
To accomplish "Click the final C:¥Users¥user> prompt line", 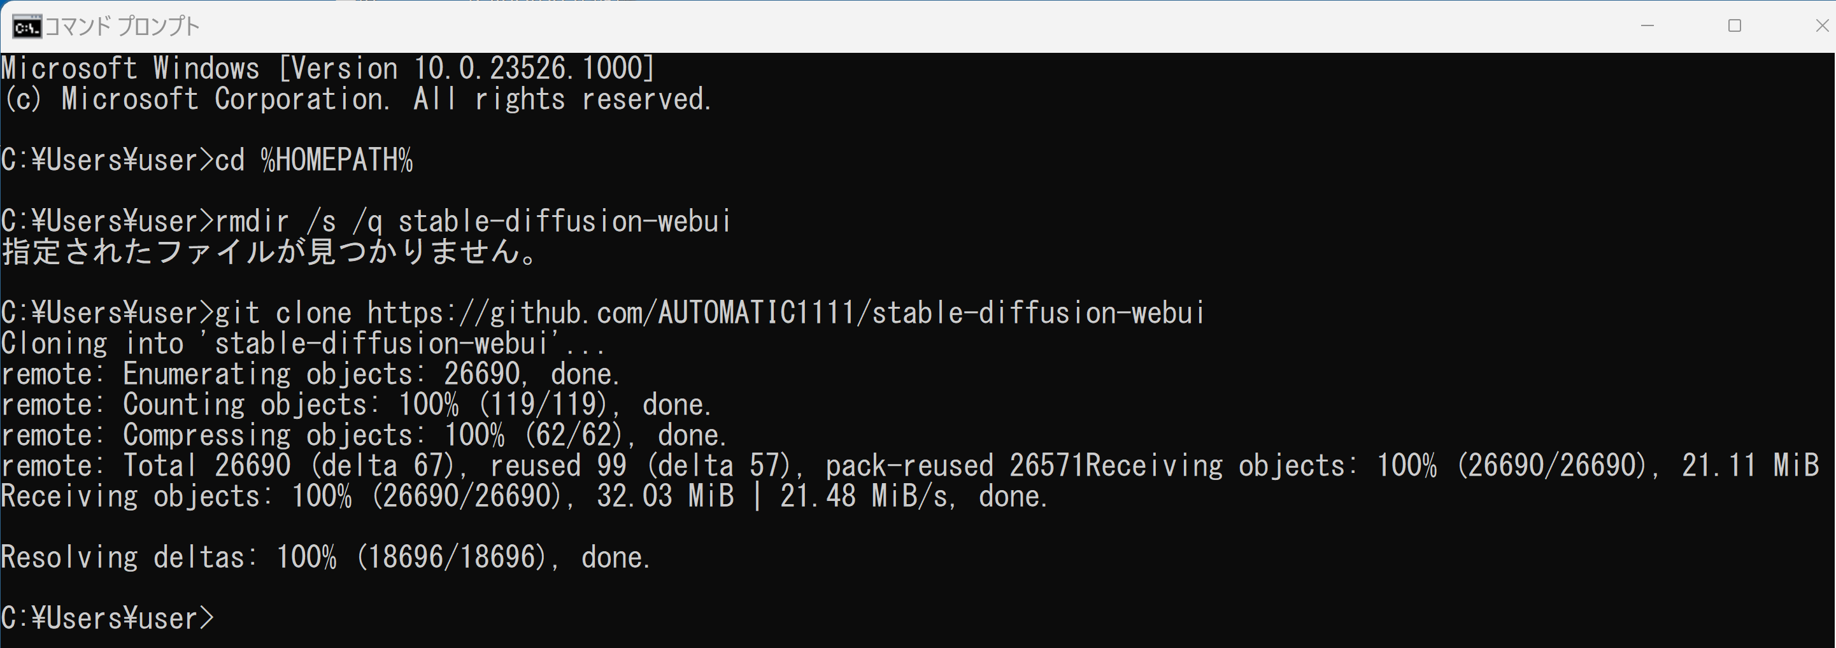I will click(107, 618).
